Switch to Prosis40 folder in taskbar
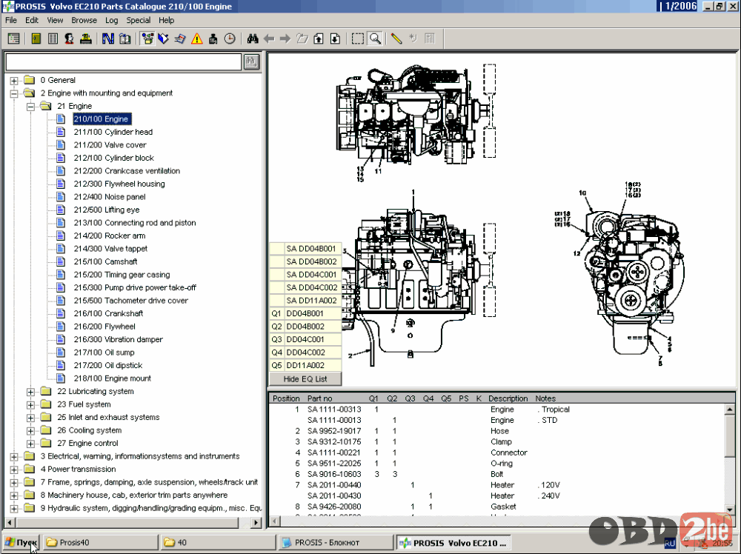Image resolution: width=741 pixels, height=554 pixels. (100, 543)
